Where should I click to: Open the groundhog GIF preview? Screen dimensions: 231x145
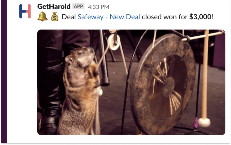click(x=131, y=82)
